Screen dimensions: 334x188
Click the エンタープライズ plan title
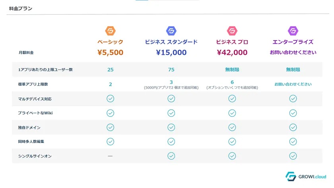coord(293,42)
